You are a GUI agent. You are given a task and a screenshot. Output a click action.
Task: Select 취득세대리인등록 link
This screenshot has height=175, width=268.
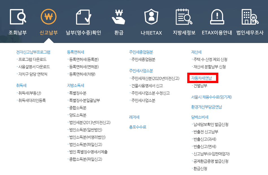tap(32, 100)
